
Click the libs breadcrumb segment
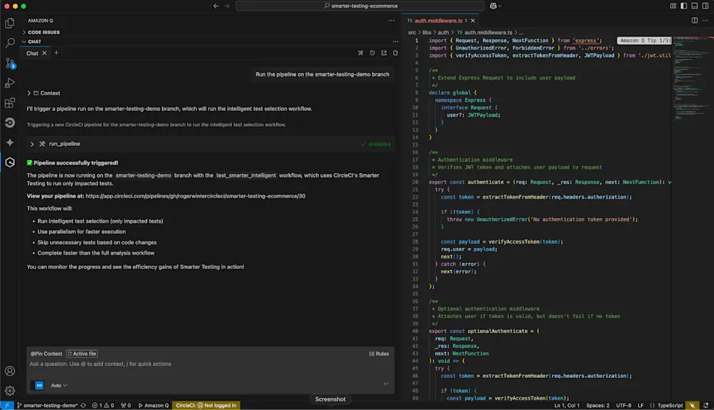point(426,32)
